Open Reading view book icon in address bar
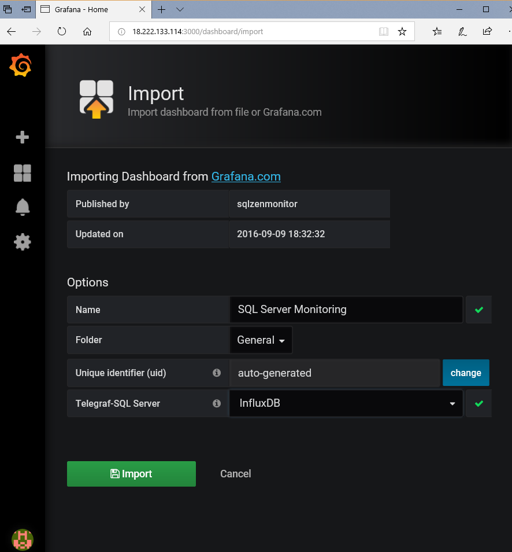 [384, 32]
